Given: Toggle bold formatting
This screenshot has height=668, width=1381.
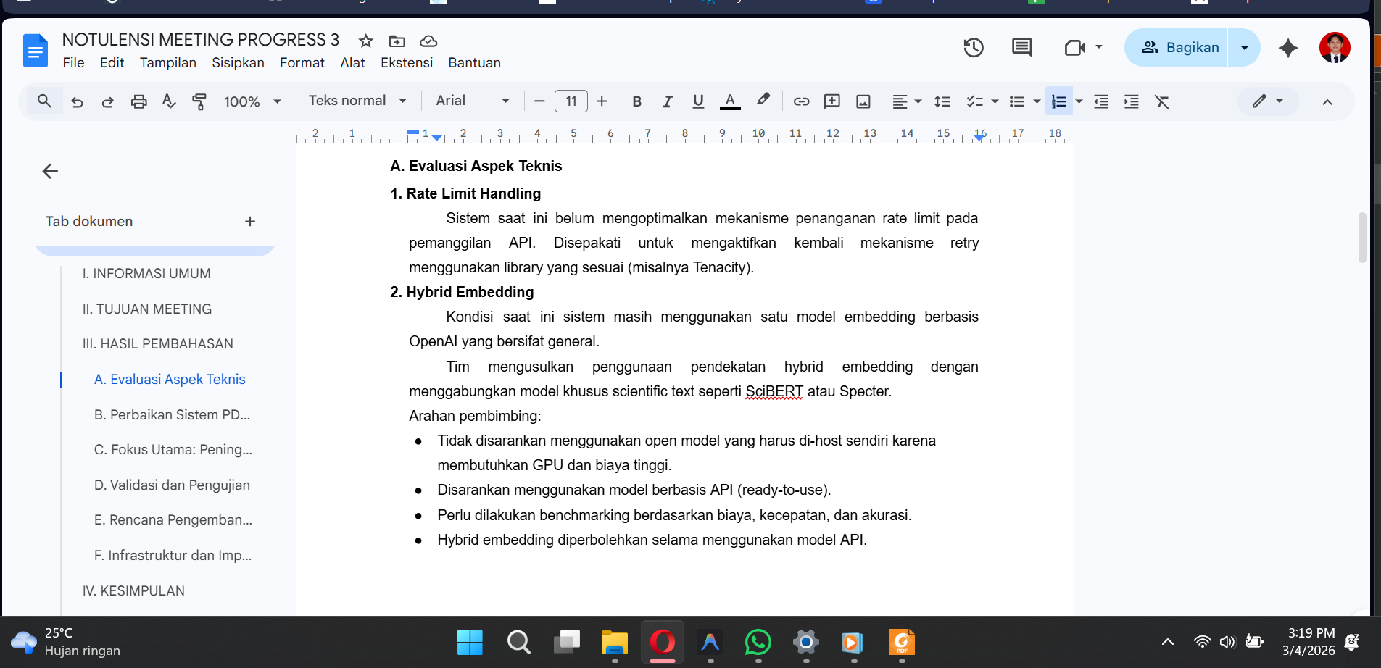Looking at the screenshot, I should click(x=636, y=101).
